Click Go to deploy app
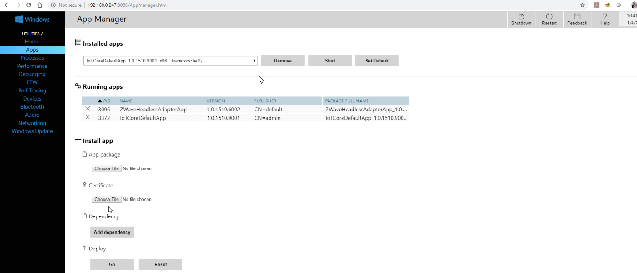This screenshot has width=637, height=273. tap(112, 264)
